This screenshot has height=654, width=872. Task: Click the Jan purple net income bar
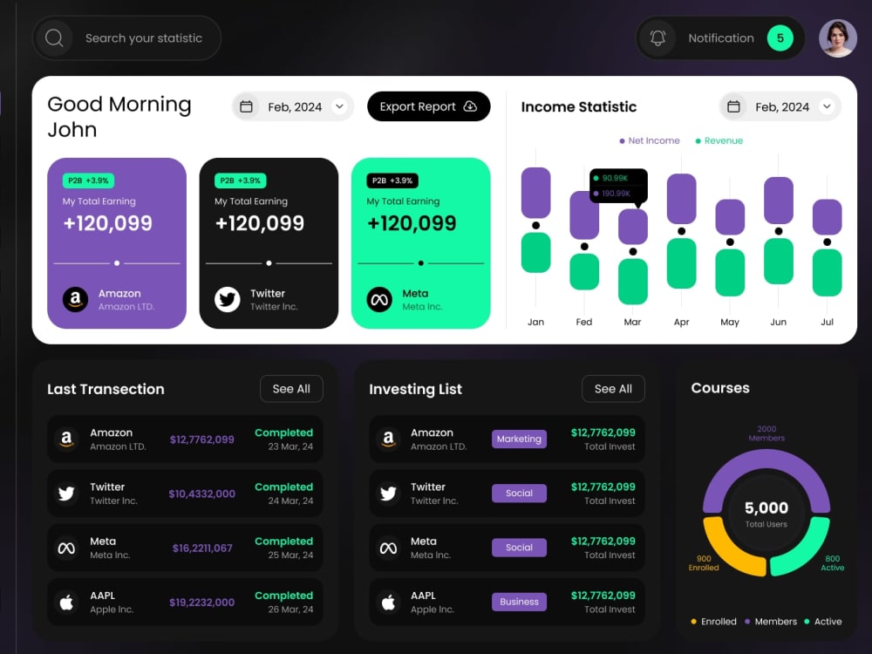(535, 193)
